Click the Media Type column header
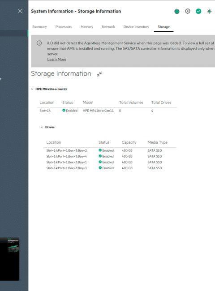 coord(158,142)
